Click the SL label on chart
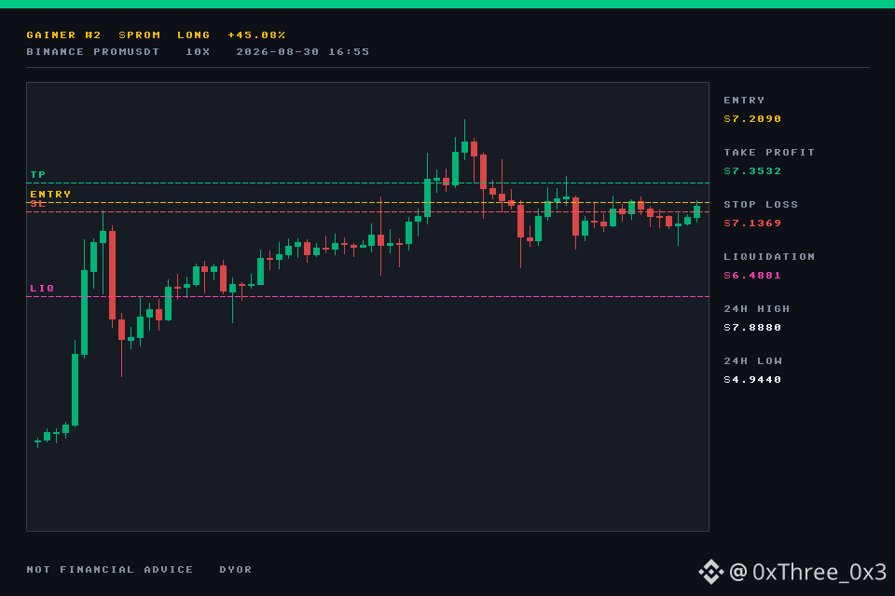This screenshot has width=895, height=596. (37, 204)
